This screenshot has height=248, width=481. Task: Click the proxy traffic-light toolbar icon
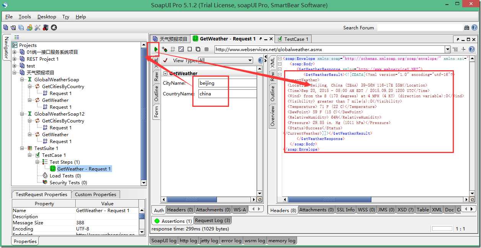point(45,27)
